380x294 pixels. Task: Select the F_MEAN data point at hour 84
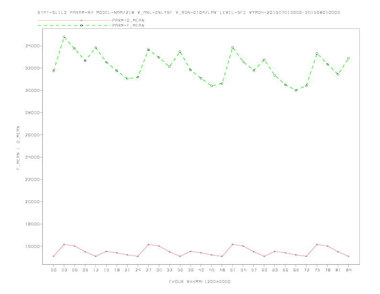click(x=348, y=58)
